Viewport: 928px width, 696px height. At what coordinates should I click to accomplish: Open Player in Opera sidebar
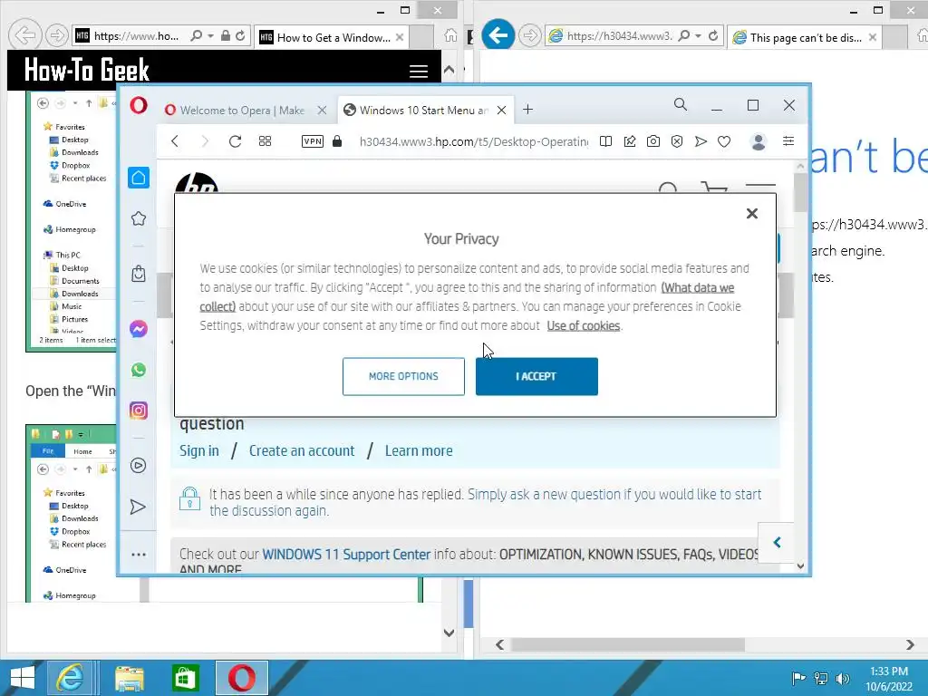(139, 466)
